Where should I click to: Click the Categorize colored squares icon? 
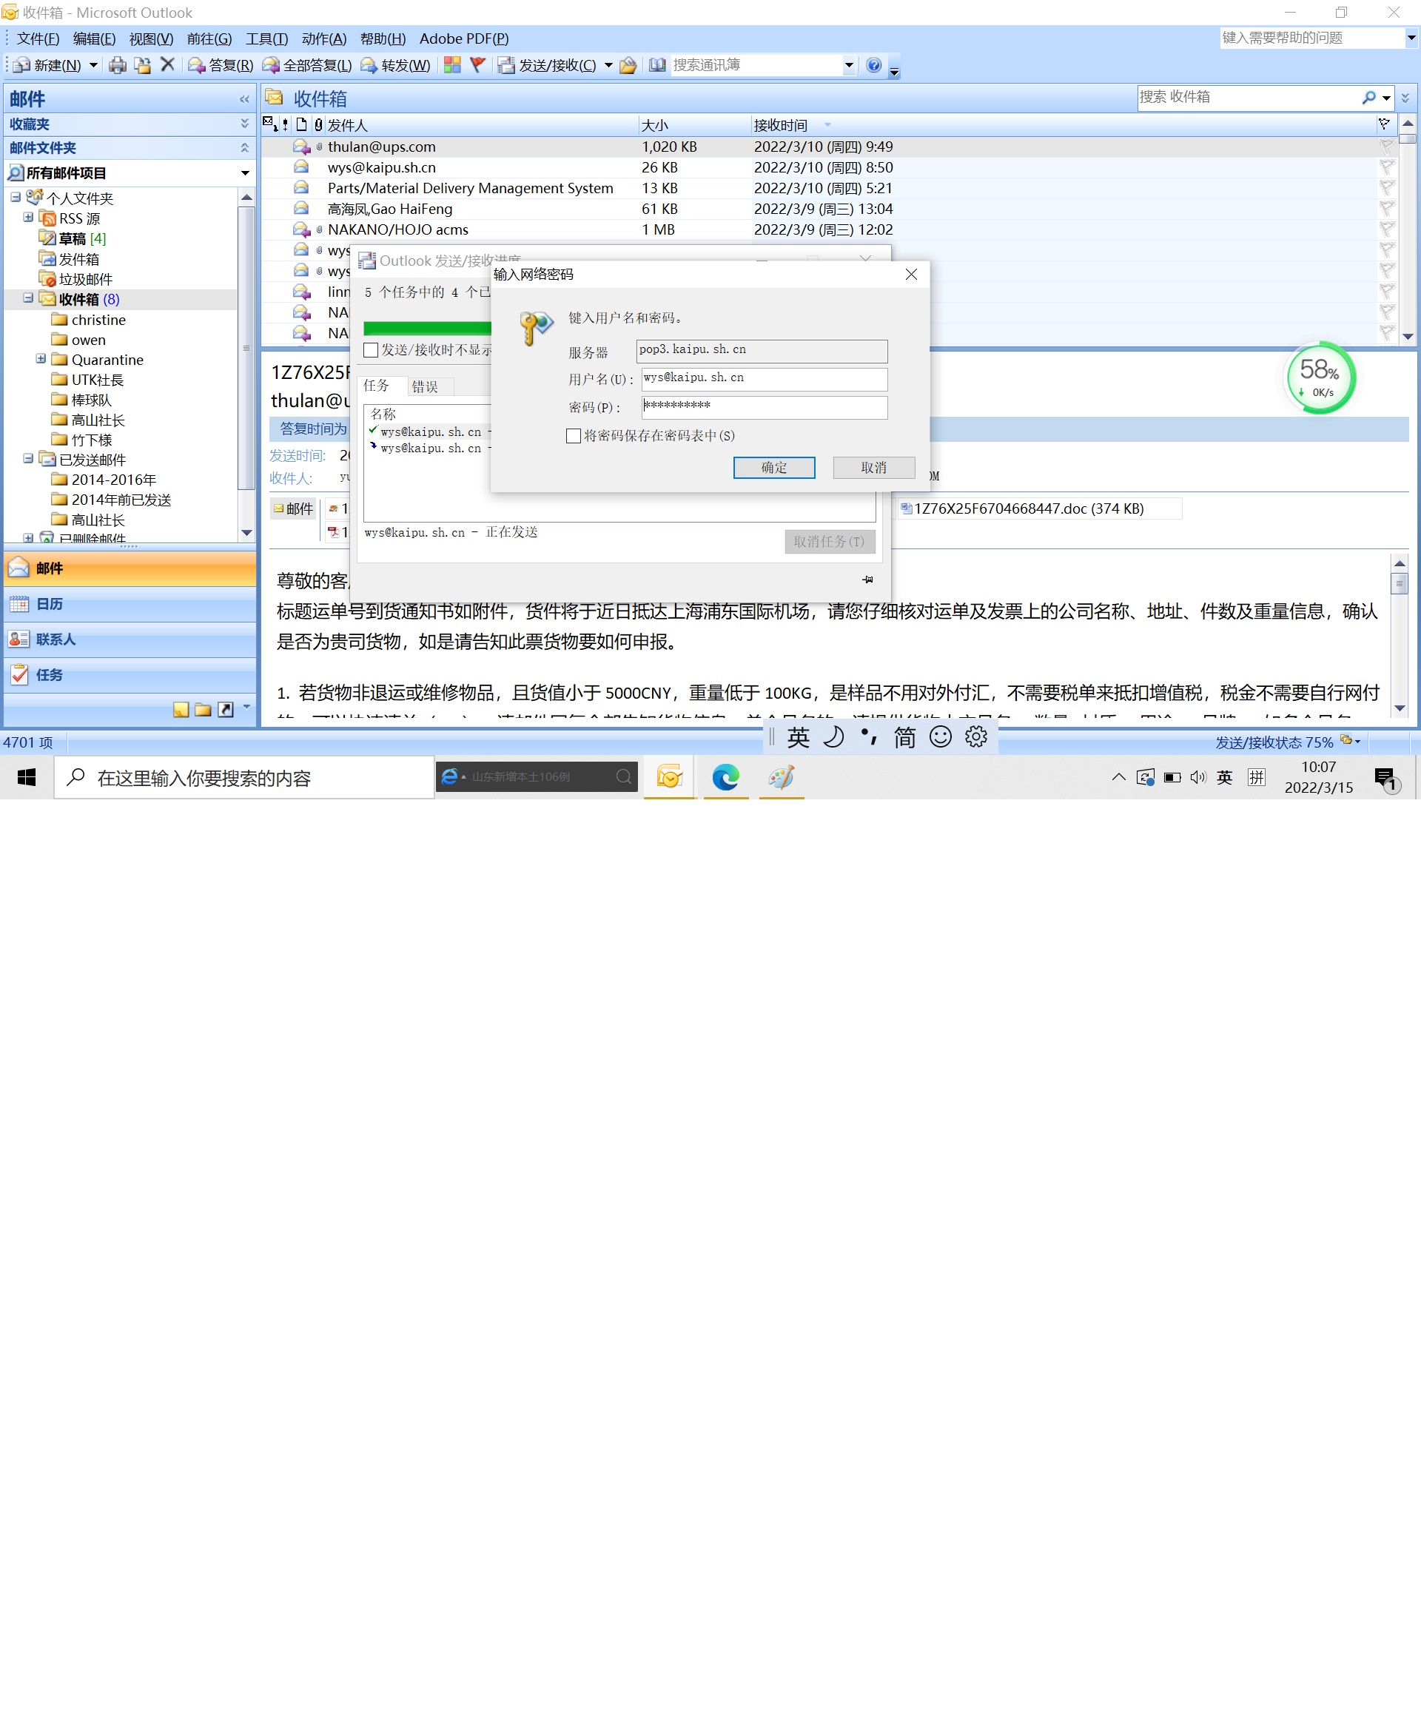(x=452, y=65)
